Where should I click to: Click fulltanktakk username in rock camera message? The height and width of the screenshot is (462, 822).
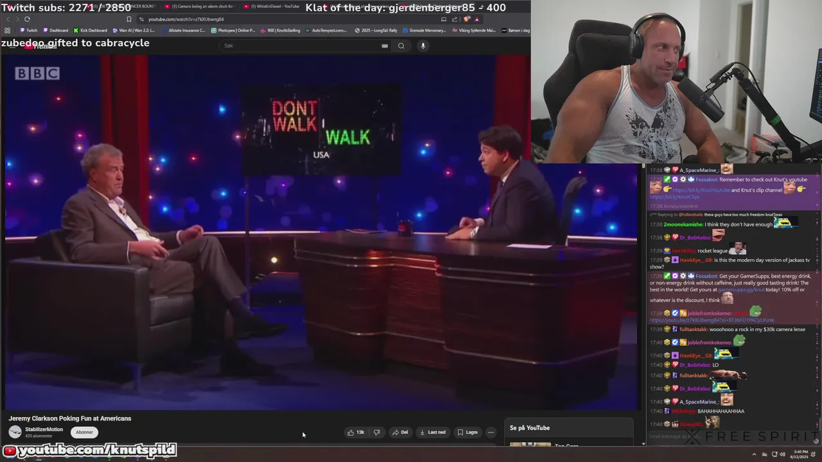[694, 329]
